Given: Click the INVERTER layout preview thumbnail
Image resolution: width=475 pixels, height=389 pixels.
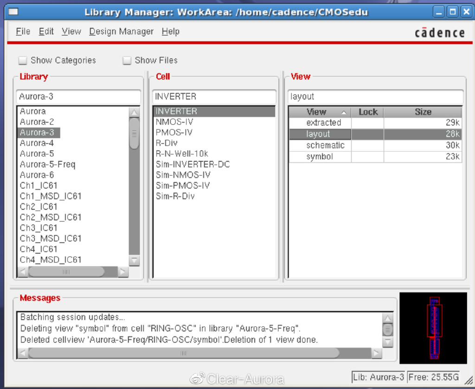Looking at the screenshot, I should tap(433, 328).
